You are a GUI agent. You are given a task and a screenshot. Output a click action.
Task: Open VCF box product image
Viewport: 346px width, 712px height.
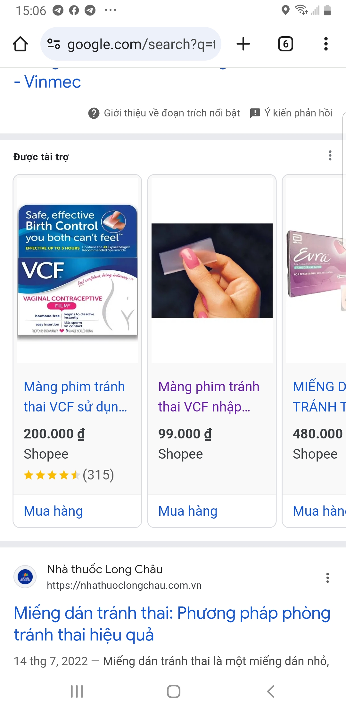click(x=78, y=270)
